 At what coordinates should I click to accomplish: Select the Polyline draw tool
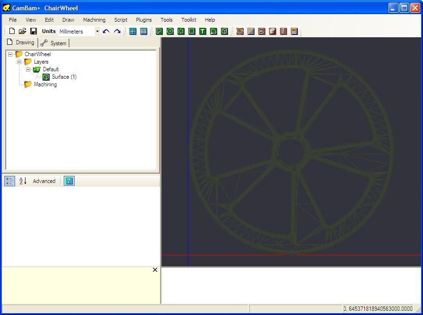(160, 31)
